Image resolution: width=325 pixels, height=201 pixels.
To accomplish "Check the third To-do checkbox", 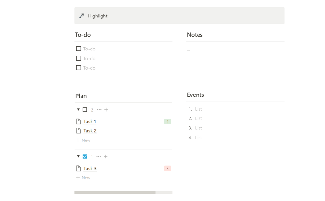I will coord(79,68).
